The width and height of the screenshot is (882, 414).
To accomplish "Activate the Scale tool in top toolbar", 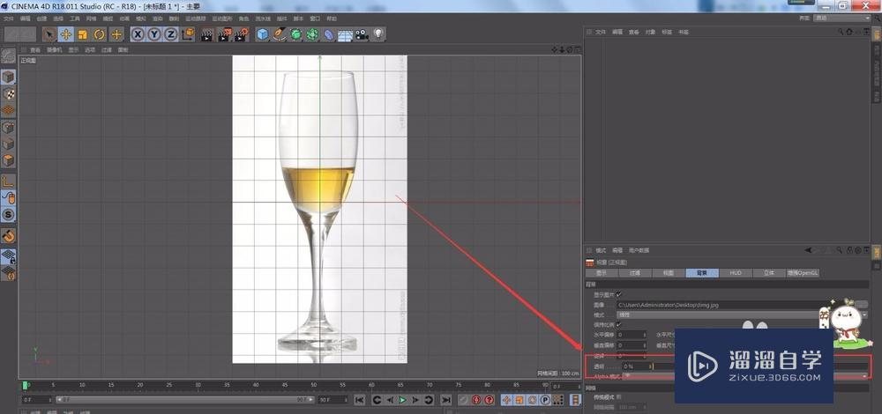I will click(83, 34).
